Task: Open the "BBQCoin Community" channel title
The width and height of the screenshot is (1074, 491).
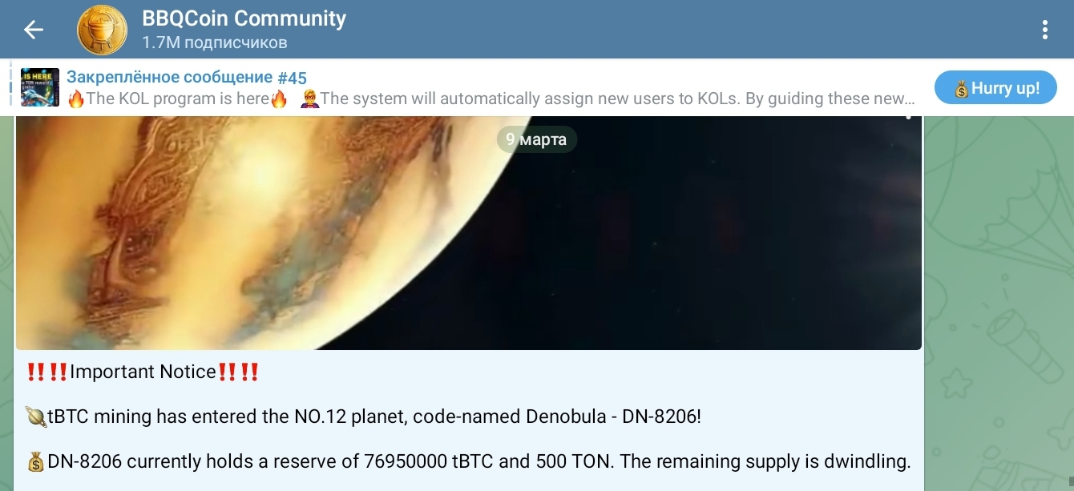Action: (244, 18)
